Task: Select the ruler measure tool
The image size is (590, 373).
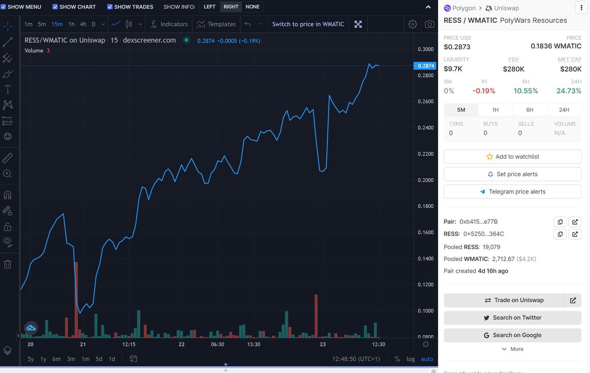Action: pyautogui.click(x=8, y=158)
